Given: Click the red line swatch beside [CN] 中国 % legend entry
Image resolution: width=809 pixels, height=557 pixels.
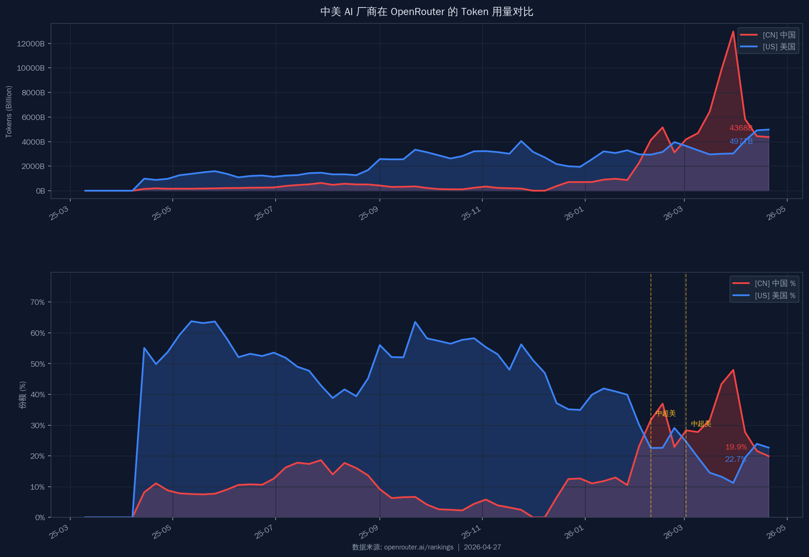Looking at the screenshot, I should click(741, 284).
